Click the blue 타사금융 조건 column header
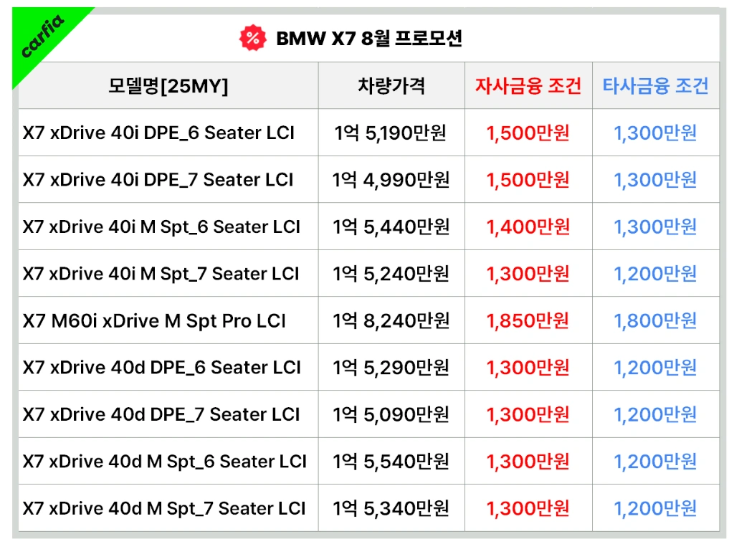The height and width of the screenshot is (544, 734). point(655,86)
